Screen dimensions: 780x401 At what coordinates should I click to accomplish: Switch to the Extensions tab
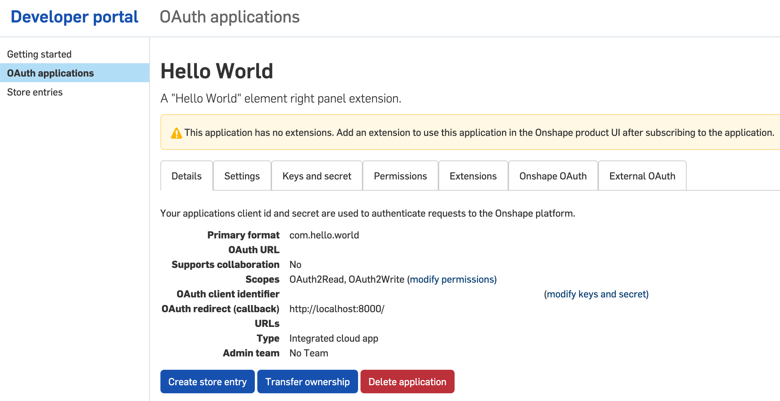tap(473, 176)
